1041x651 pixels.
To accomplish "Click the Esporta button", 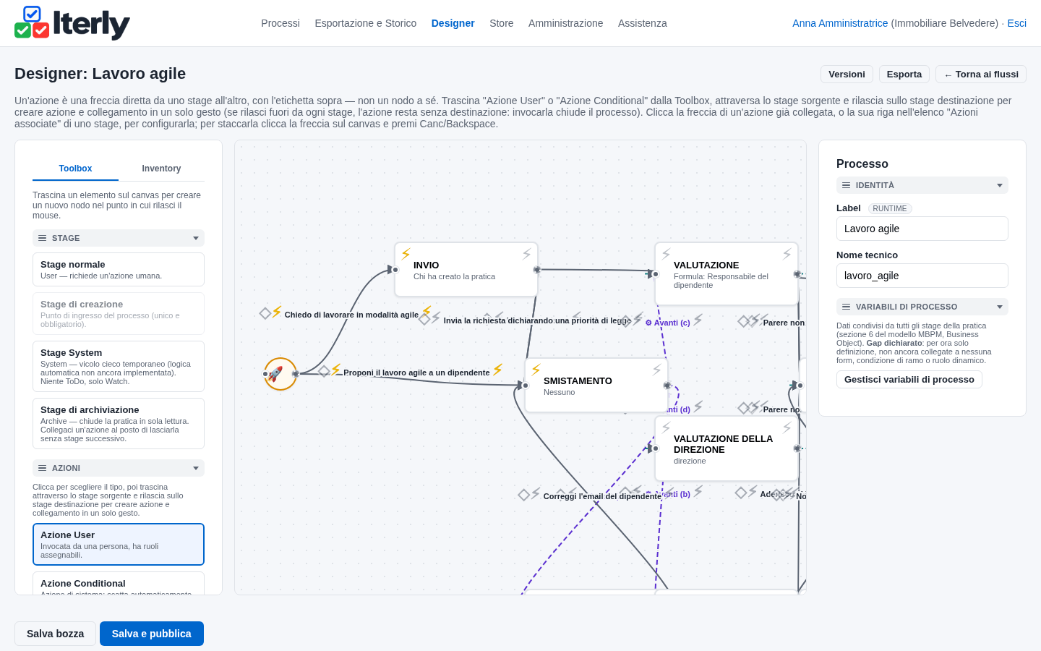I will click(904, 75).
